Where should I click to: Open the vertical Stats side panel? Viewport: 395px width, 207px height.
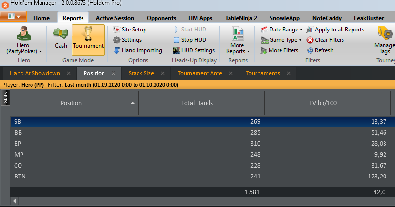click(x=6, y=98)
